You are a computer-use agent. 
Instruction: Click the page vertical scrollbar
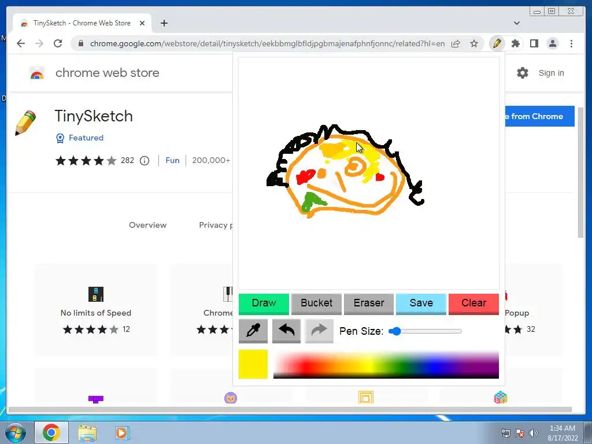pos(580,172)
